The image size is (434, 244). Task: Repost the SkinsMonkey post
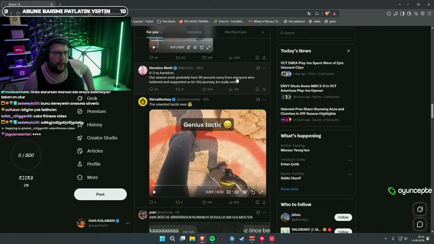[179, 202]
